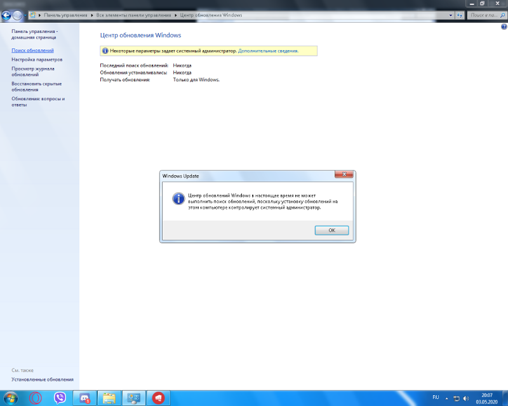Screen dimensions: 508x406
Task: Minimize the Control Panel window
Action: click(x=472, y=4)
